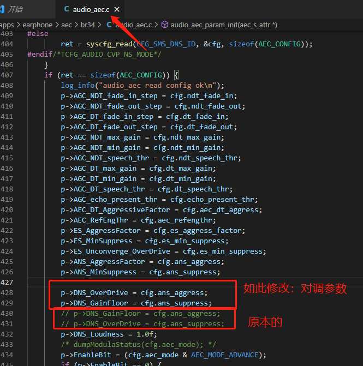The image size is (363, 366).
Task: Expand chevron after br34 breadcrumb
Action: pos(99,25)
